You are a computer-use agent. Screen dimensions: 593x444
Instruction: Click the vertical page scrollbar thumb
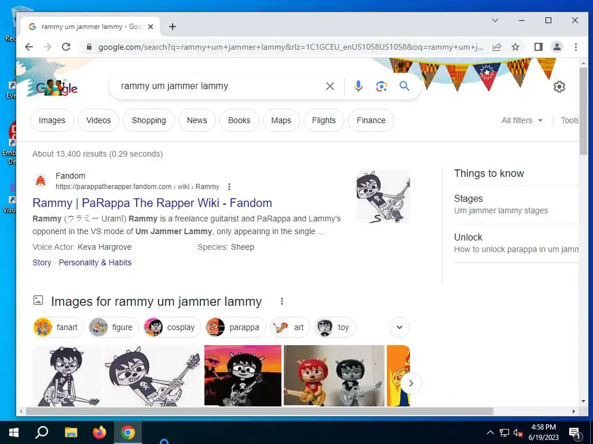click(x=583, y=112)
